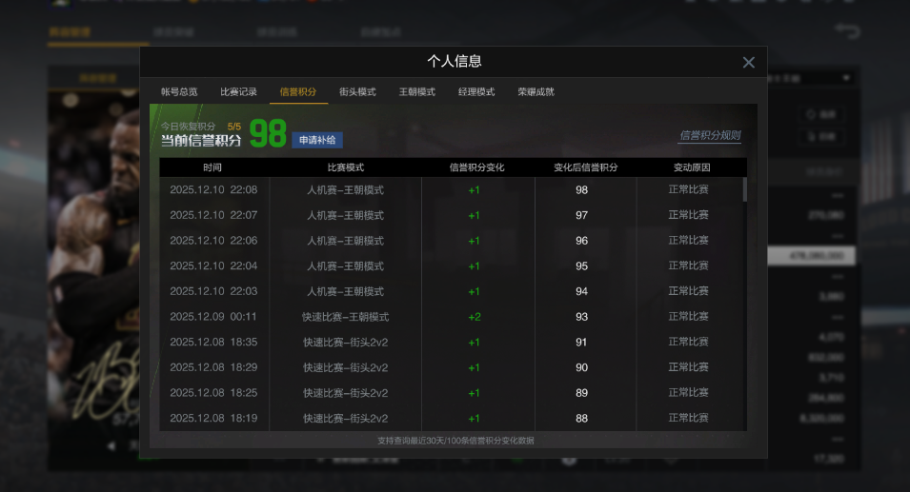Select the 2025.12.08 18:29 time cell
Image resolution: width=910 pixels, height=492 pixels.
(x=213, y=367)
